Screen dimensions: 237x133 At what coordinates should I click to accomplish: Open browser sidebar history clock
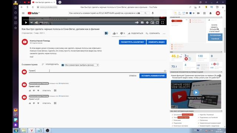[x=16, y=13]
